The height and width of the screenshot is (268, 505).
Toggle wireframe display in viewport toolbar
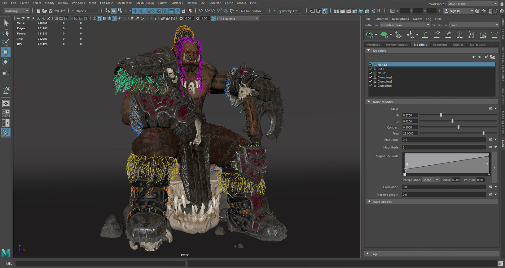(x=94, y=19)
